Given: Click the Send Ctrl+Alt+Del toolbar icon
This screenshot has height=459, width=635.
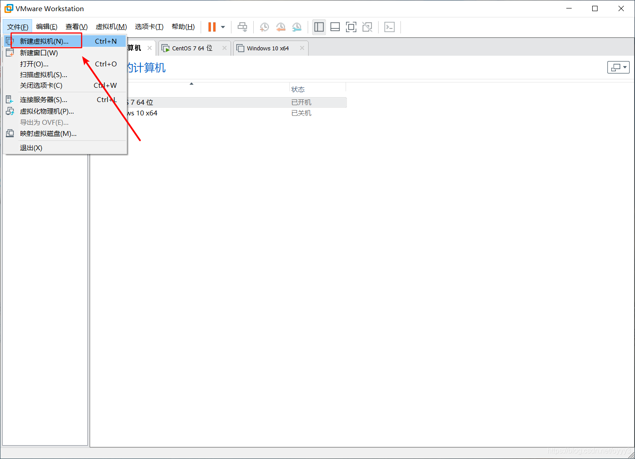Looking at the screenshot, I should click(242, 27).
